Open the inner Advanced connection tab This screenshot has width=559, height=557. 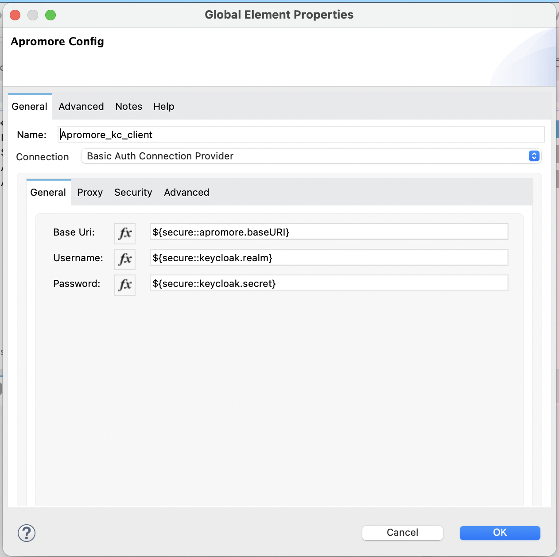click(186, 193)
